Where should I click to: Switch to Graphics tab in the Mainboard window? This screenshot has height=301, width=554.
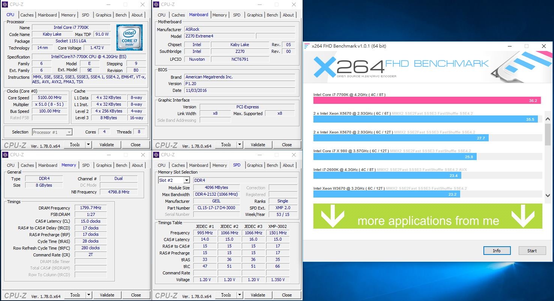click(254, 15)
